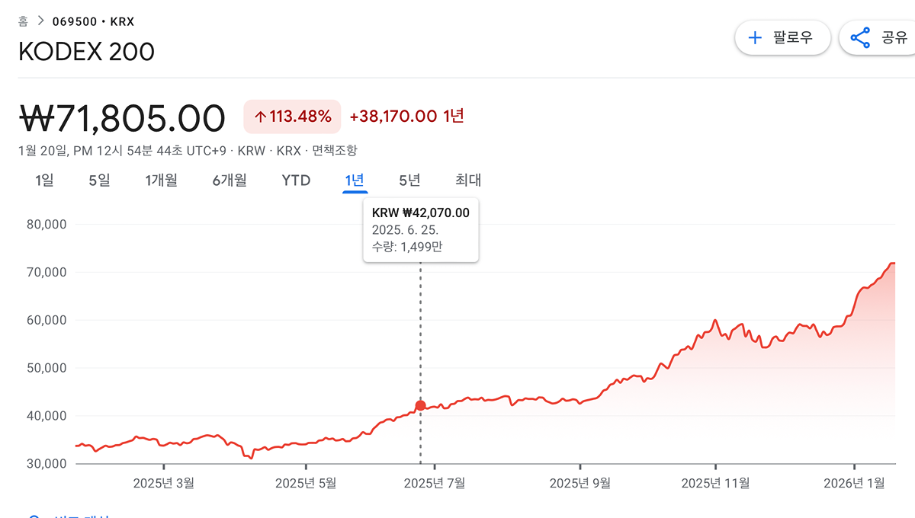Switch to the 1일 range tab

tap(44, 181)
